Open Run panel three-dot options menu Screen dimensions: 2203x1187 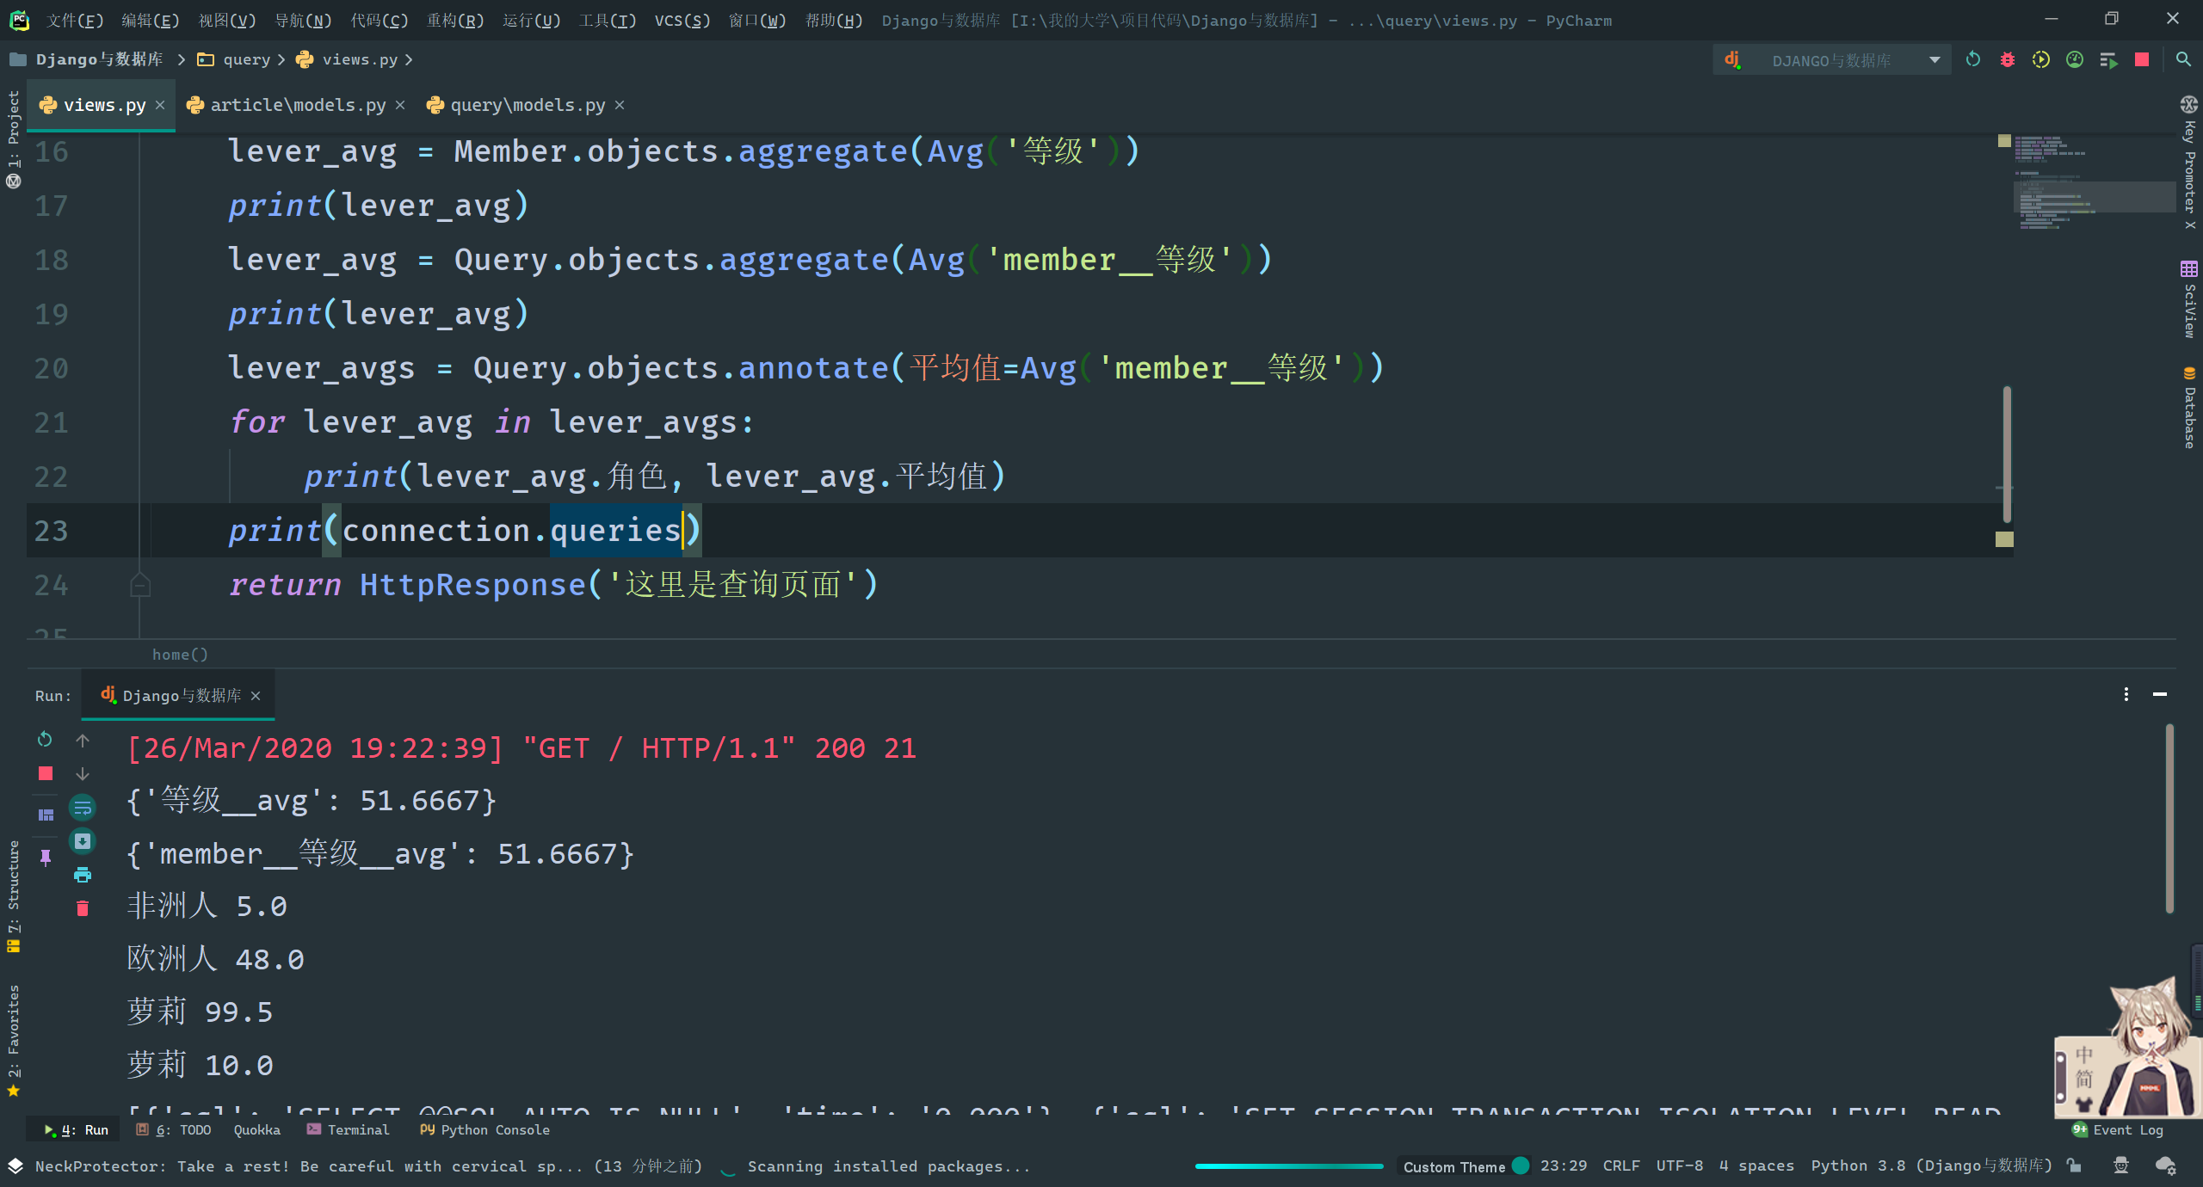(x=2126, y=694)
